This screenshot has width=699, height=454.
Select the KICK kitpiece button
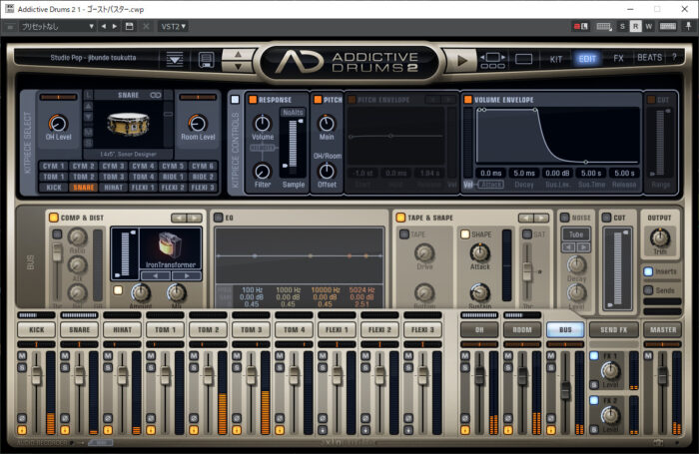[54, 188]
